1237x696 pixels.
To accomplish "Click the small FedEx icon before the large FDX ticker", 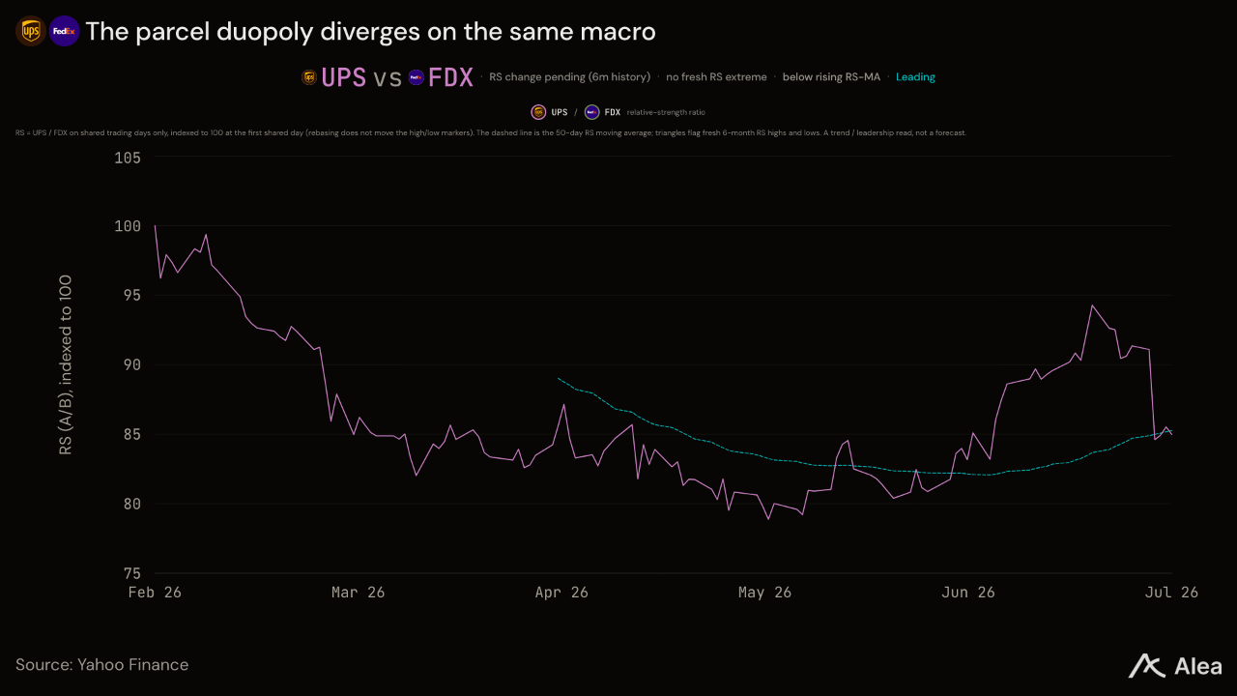I will click(416, 77).
